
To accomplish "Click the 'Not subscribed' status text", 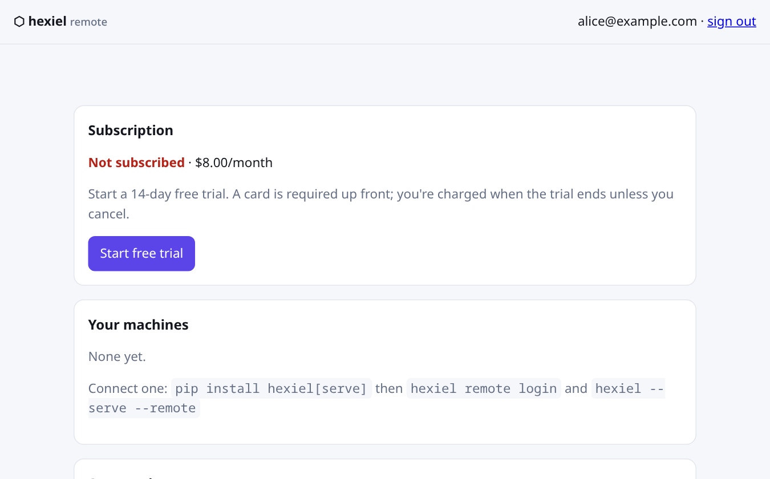I will click(x=136, y=163).
